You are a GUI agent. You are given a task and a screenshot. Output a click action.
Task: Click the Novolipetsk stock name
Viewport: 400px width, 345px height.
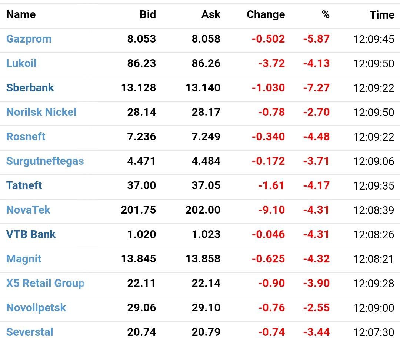click(x=36, y=308)
